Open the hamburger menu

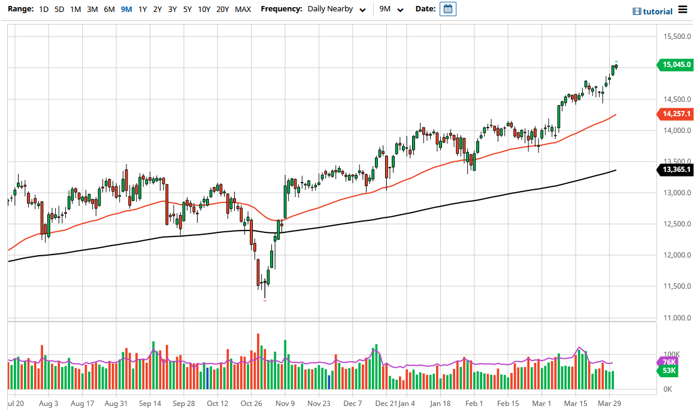pos(682,10)
